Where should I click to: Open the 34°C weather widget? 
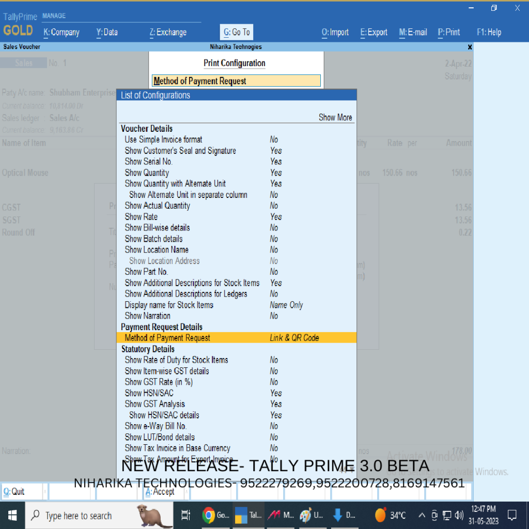[x=391, y=516]
